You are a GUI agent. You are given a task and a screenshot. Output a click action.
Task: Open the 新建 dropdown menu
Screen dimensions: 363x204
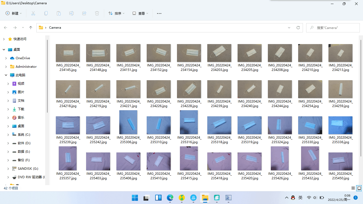tap(14, 13)
